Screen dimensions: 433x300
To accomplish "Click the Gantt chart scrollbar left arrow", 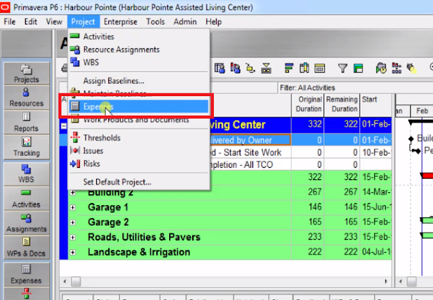I will (401, 282).
